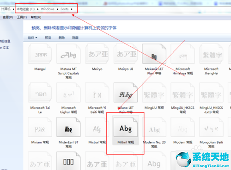Select the Microsoft Uighur font icon
Screen dimensions: 231x170
click(68, 93)
